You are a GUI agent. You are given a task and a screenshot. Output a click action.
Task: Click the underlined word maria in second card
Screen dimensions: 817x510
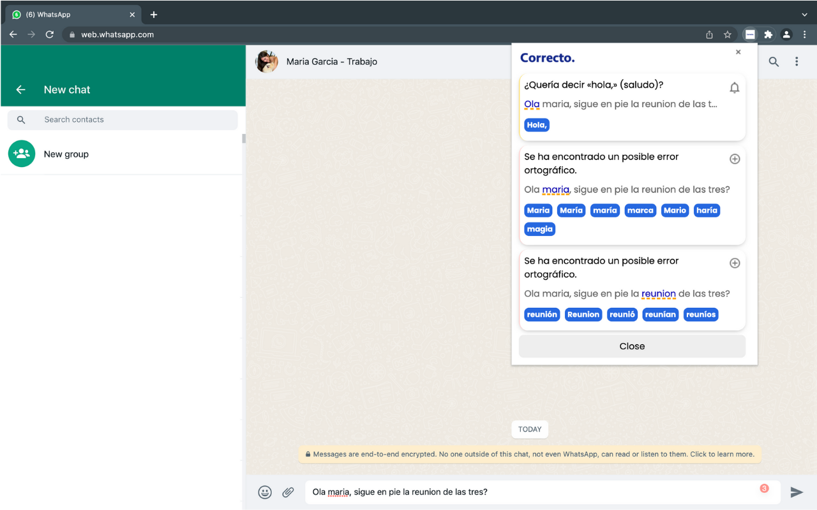(x=556, y=189)
